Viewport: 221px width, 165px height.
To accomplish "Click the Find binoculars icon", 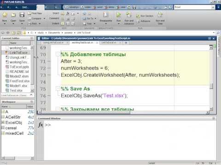I will tap(84, 24).
